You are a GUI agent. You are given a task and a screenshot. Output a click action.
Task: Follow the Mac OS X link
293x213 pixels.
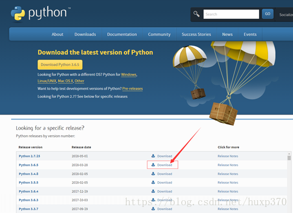pyautogui.click(x=65, y=81)
